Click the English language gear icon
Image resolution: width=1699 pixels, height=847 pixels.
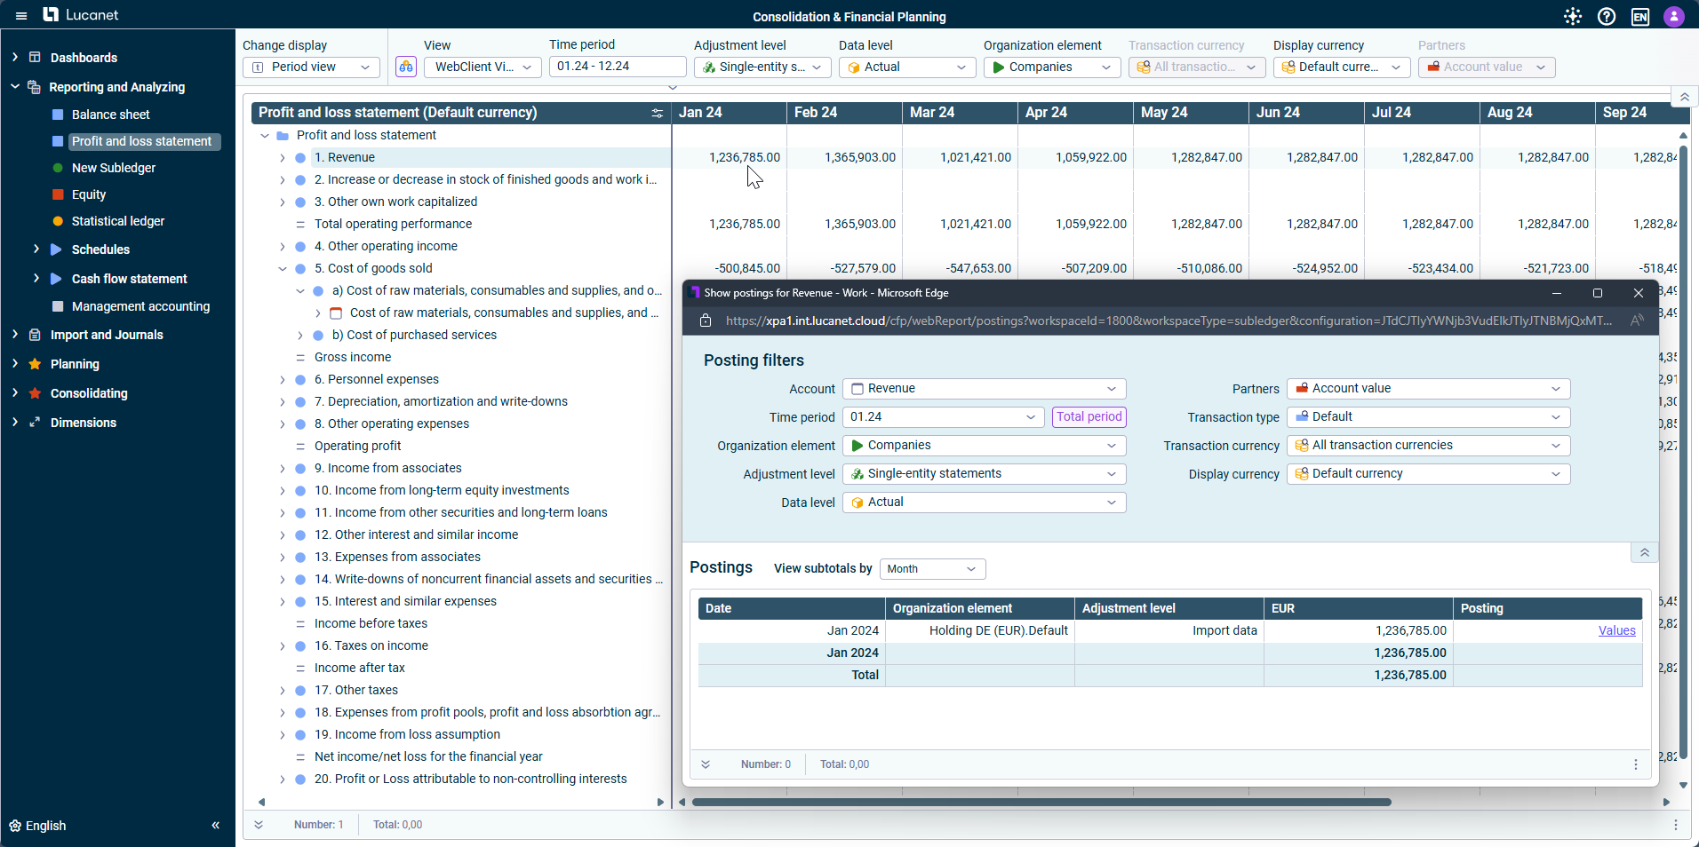tap(15, 826)
